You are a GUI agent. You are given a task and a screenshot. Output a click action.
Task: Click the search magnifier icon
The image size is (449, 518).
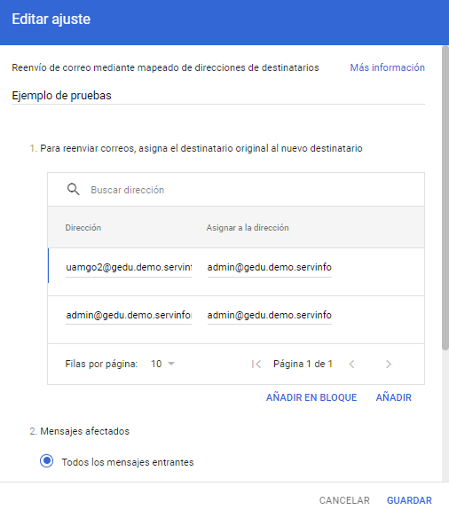tap(73, 190)
